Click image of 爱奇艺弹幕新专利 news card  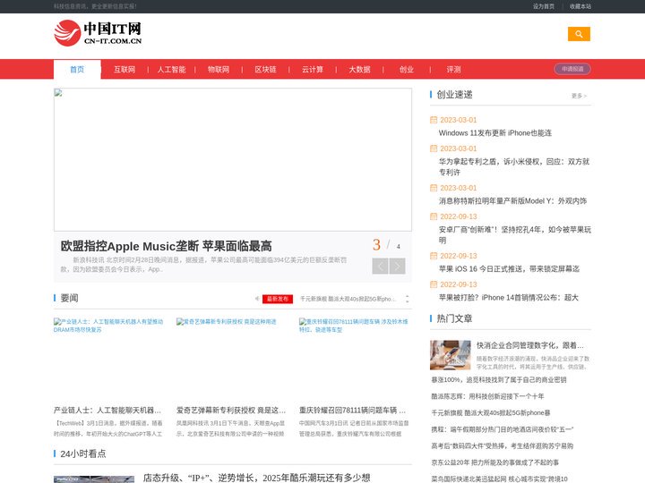232,359
